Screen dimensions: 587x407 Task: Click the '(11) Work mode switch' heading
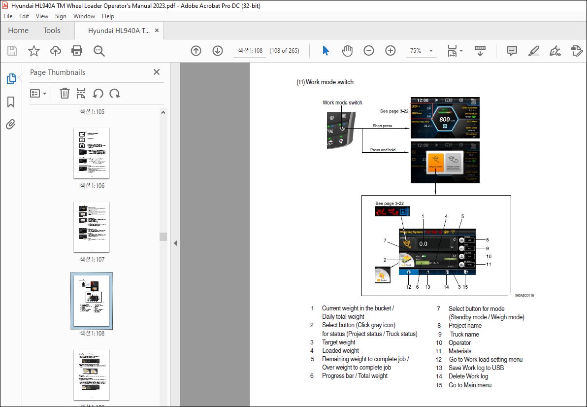325,82
